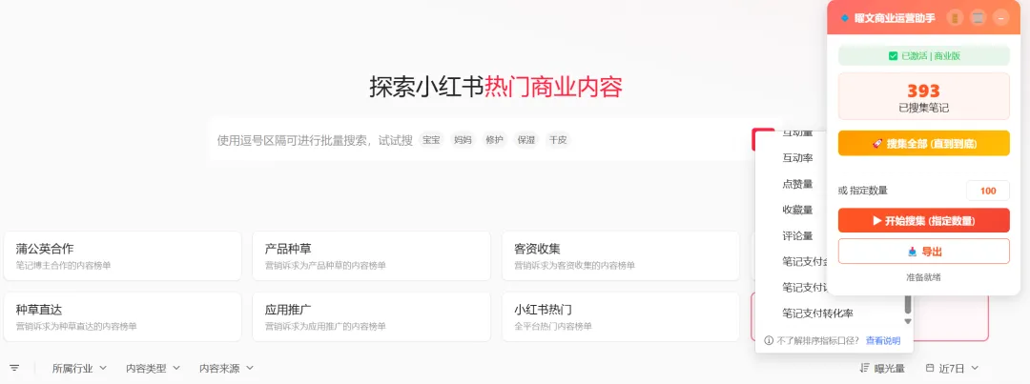Viewport: 1030px width, 384px height.
Task: Open the 产品种草 content ranking card
Action: point(372,256)
